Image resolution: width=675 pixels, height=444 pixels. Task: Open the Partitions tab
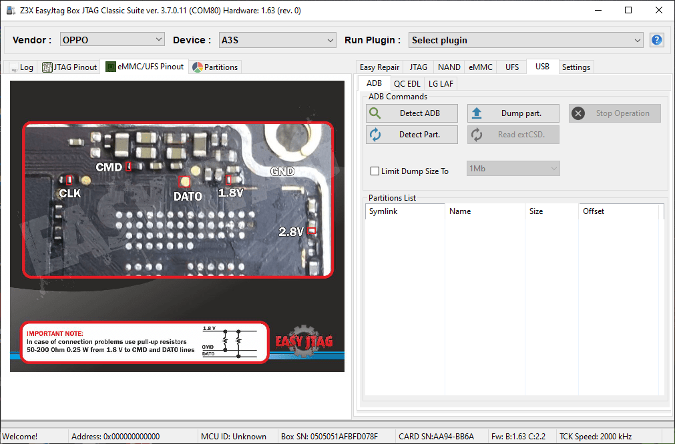215,67
